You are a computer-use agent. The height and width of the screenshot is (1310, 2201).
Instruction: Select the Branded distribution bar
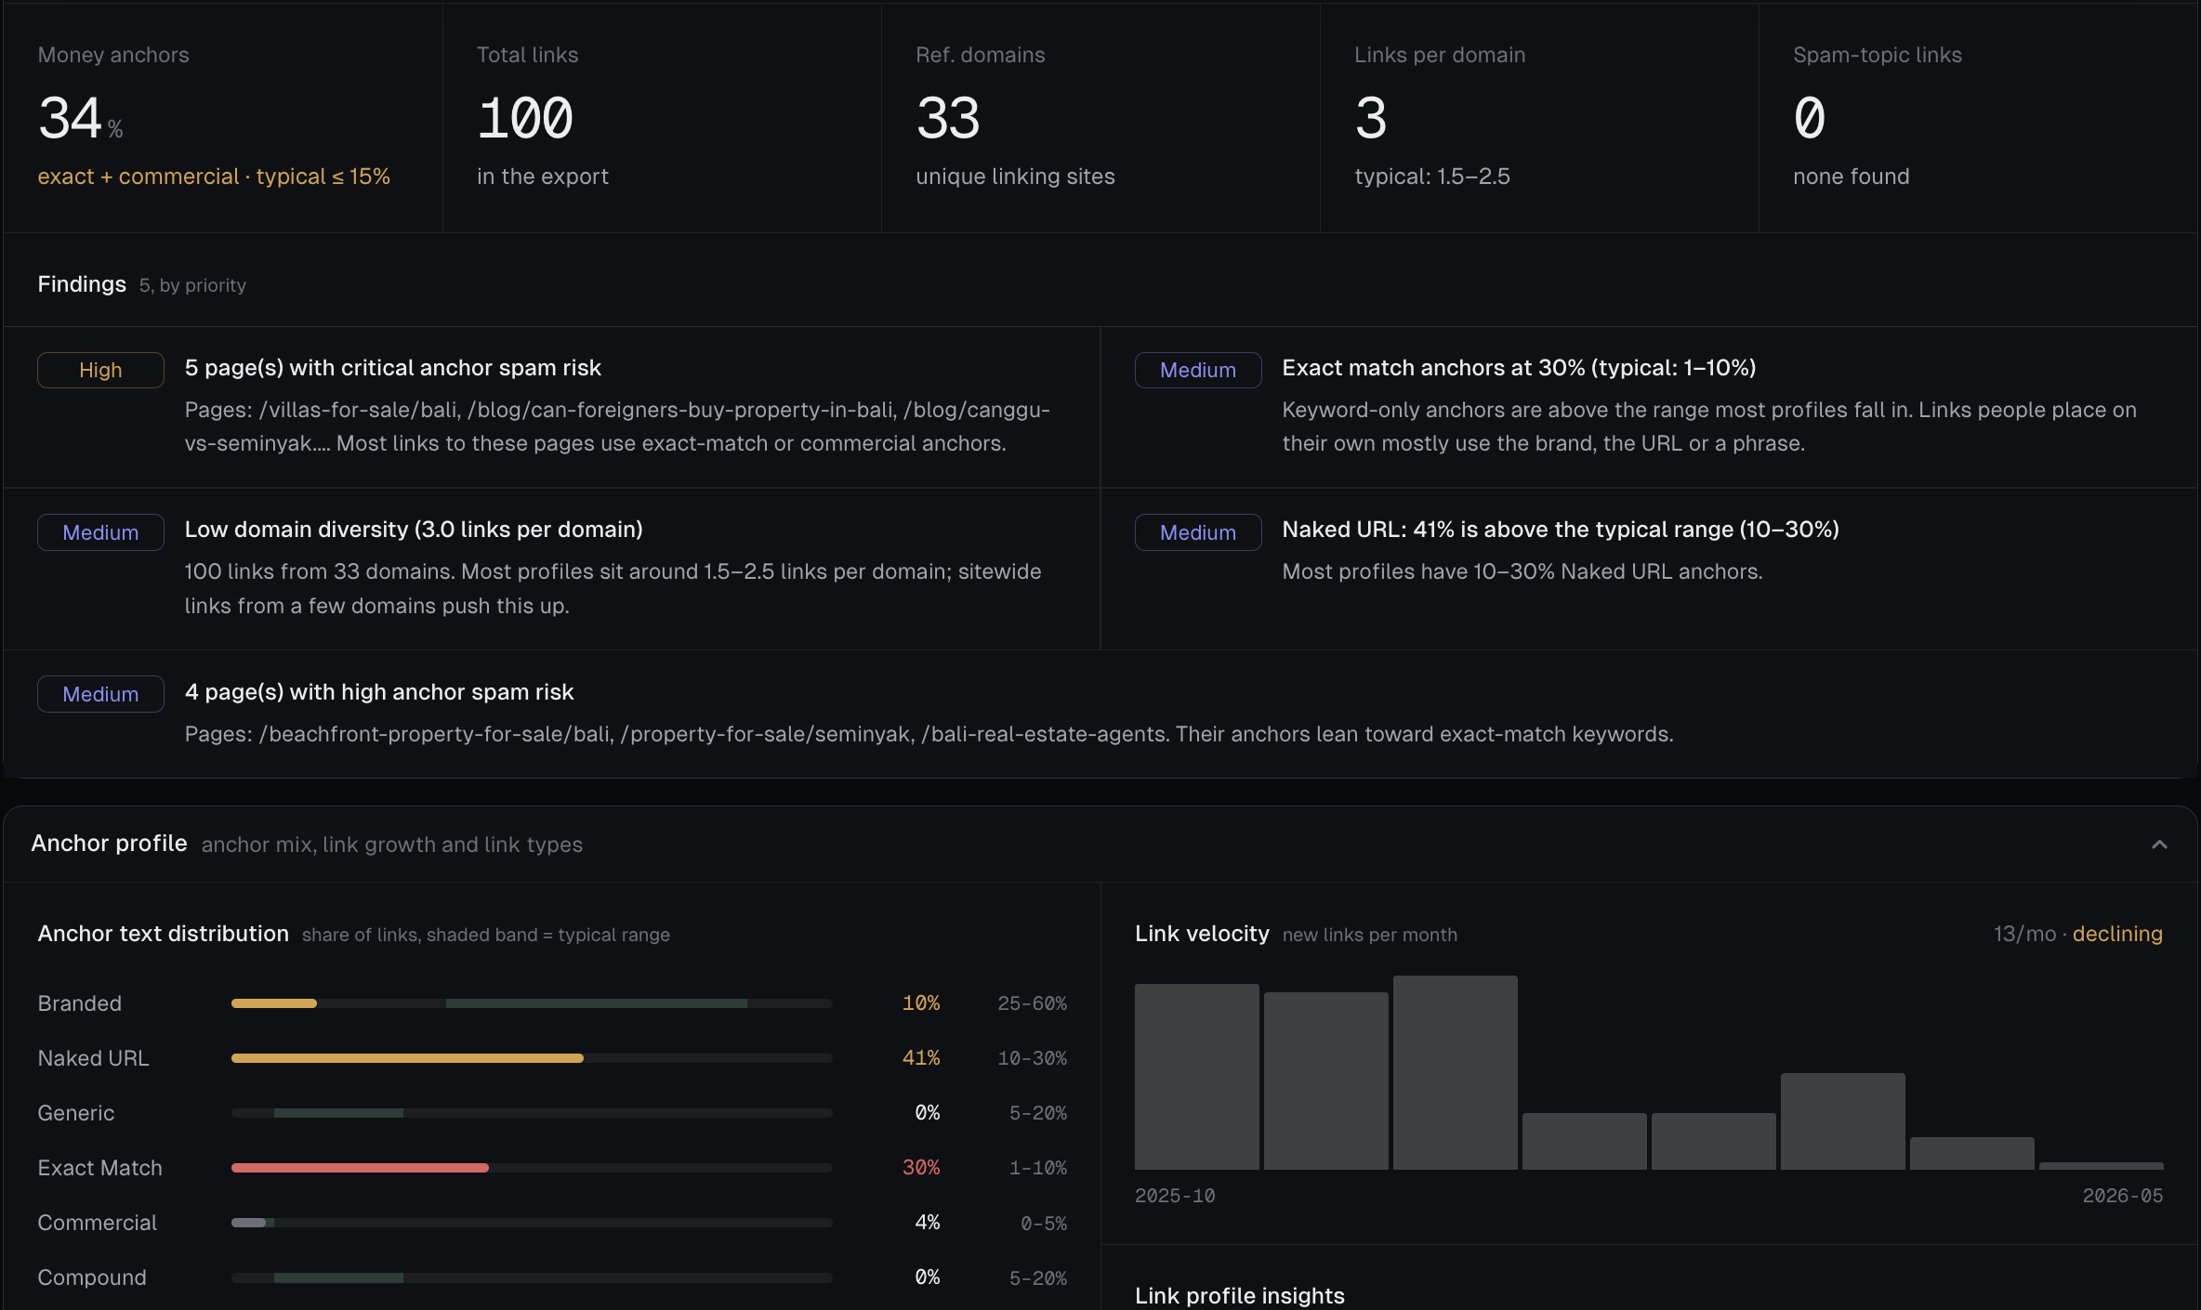point(532,1003)
